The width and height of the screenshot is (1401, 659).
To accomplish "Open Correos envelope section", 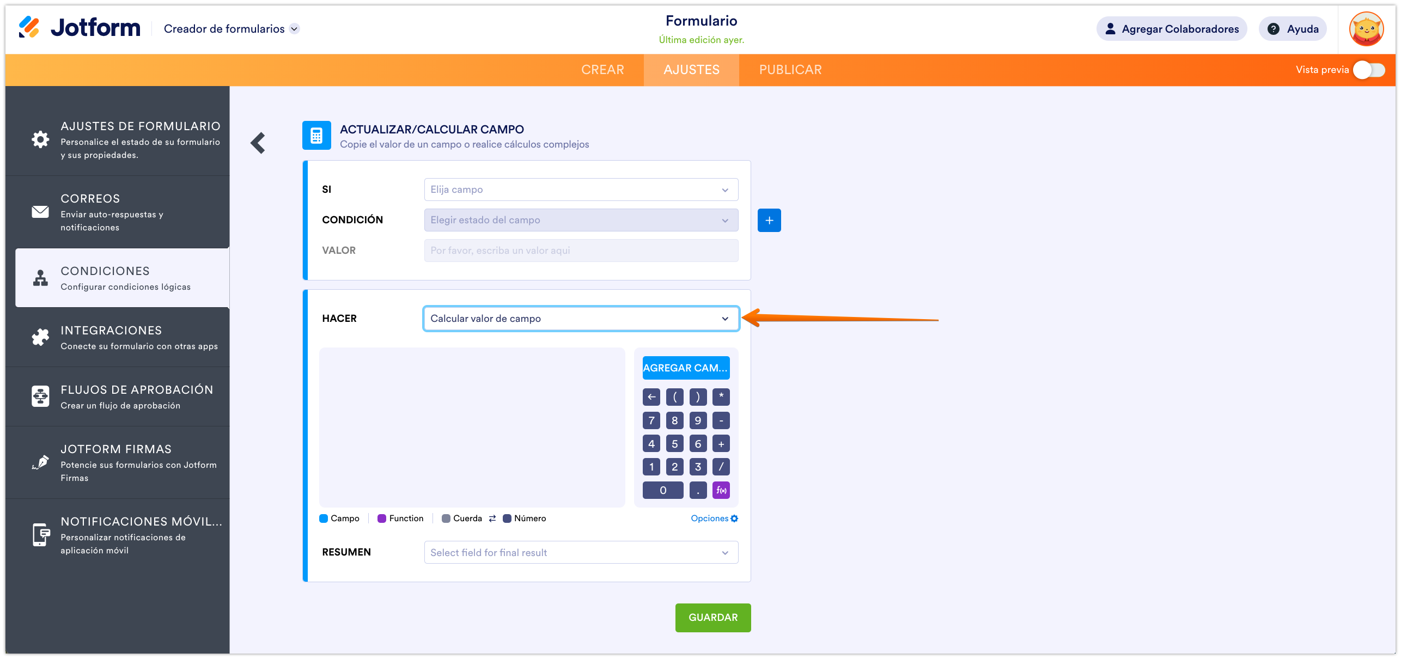I will (x=118, y=212).
